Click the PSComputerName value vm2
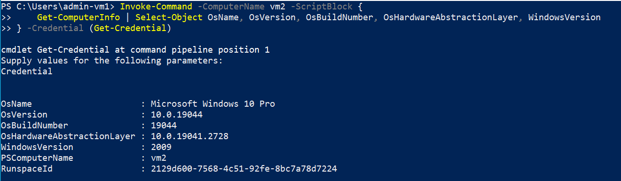Image resolution: width=621 pixels, height=181 pixels. pyautogui.click(x=158, y=158)
